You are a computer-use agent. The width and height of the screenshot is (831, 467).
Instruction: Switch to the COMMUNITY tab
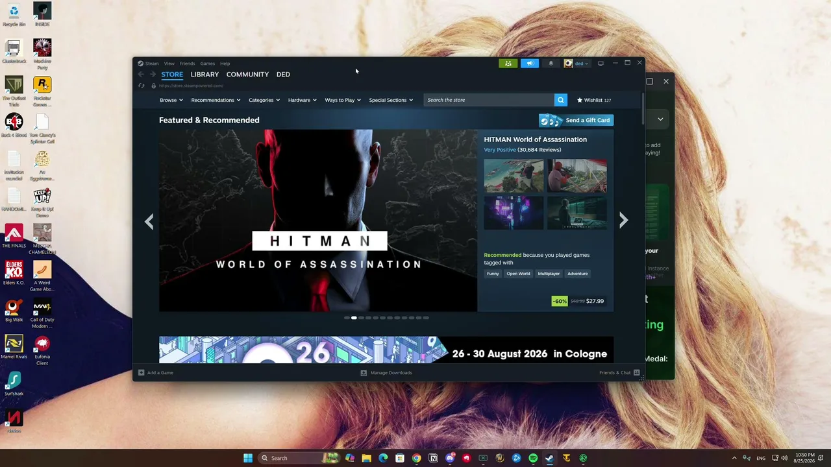[247, 75]
